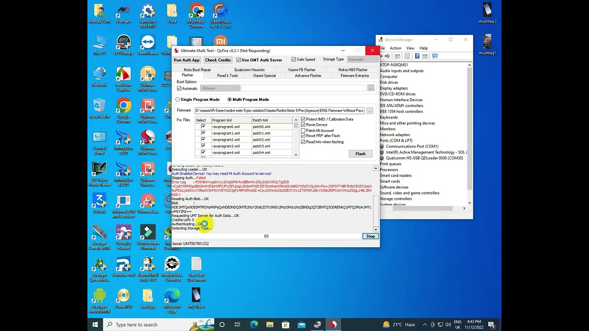Open the Avengers desktop shortcut
This screenshot has height=331, width=589.
(123, 14)
